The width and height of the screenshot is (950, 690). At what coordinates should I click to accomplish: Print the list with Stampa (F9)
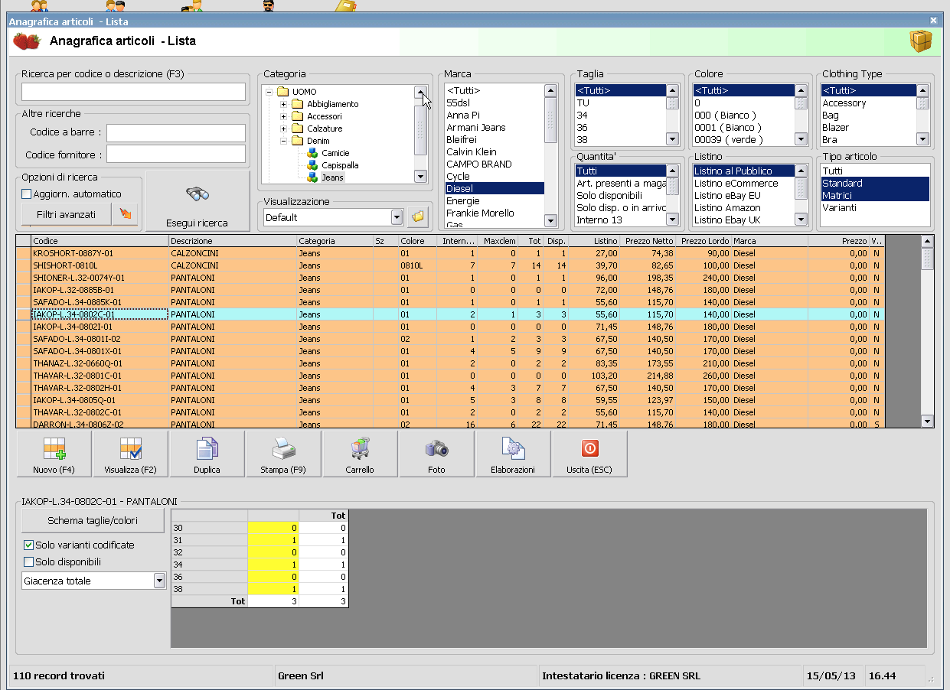point(283,453)
